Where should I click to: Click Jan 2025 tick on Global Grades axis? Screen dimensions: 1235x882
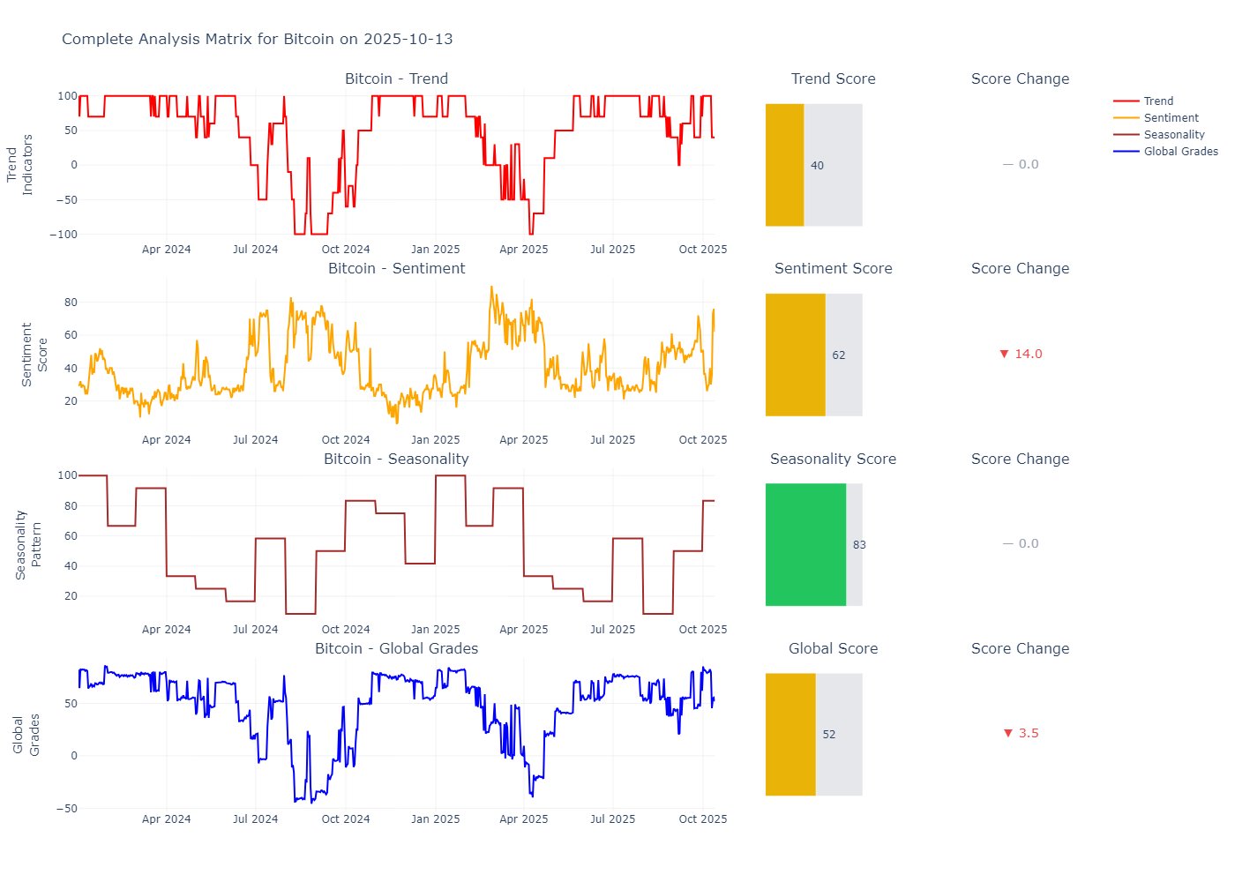435,819
